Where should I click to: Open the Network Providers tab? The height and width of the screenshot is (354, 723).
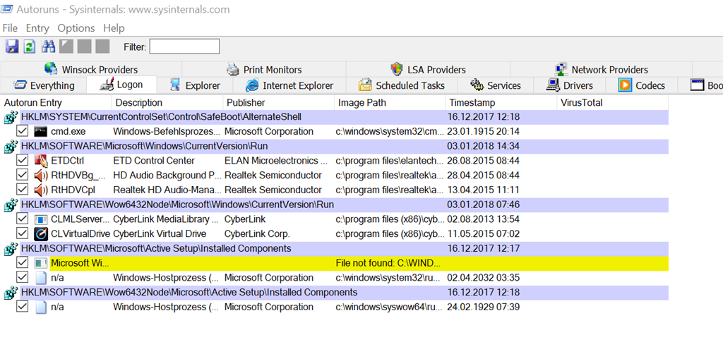602,70
